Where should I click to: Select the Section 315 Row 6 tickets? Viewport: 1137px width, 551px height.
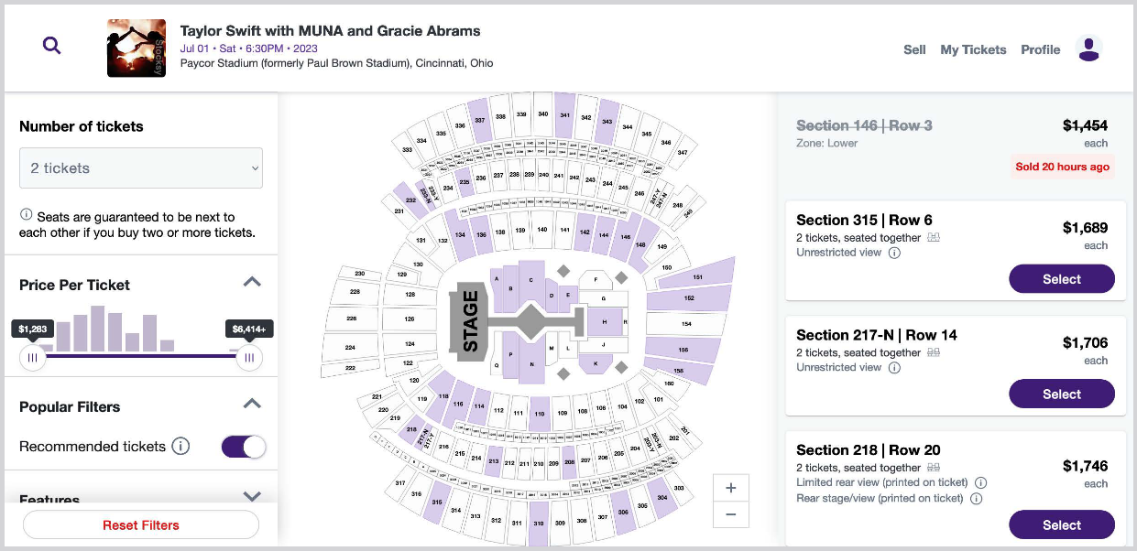(1062, 279)
